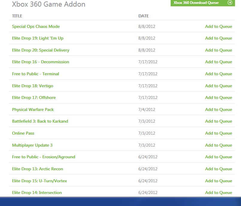Click date of Battlefield 3: Back to Karkand
The height and width of the screenshot is (206, 241).
[x=147, y=121]
